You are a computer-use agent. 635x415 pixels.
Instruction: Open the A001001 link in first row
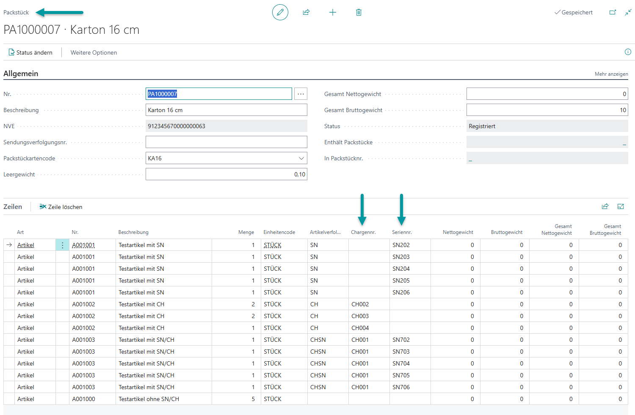83,245
